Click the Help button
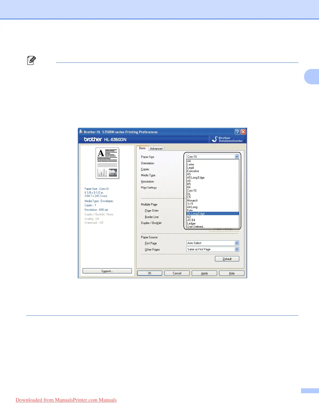319x412 pixels. pyautogui.click(x=232, y=273)
